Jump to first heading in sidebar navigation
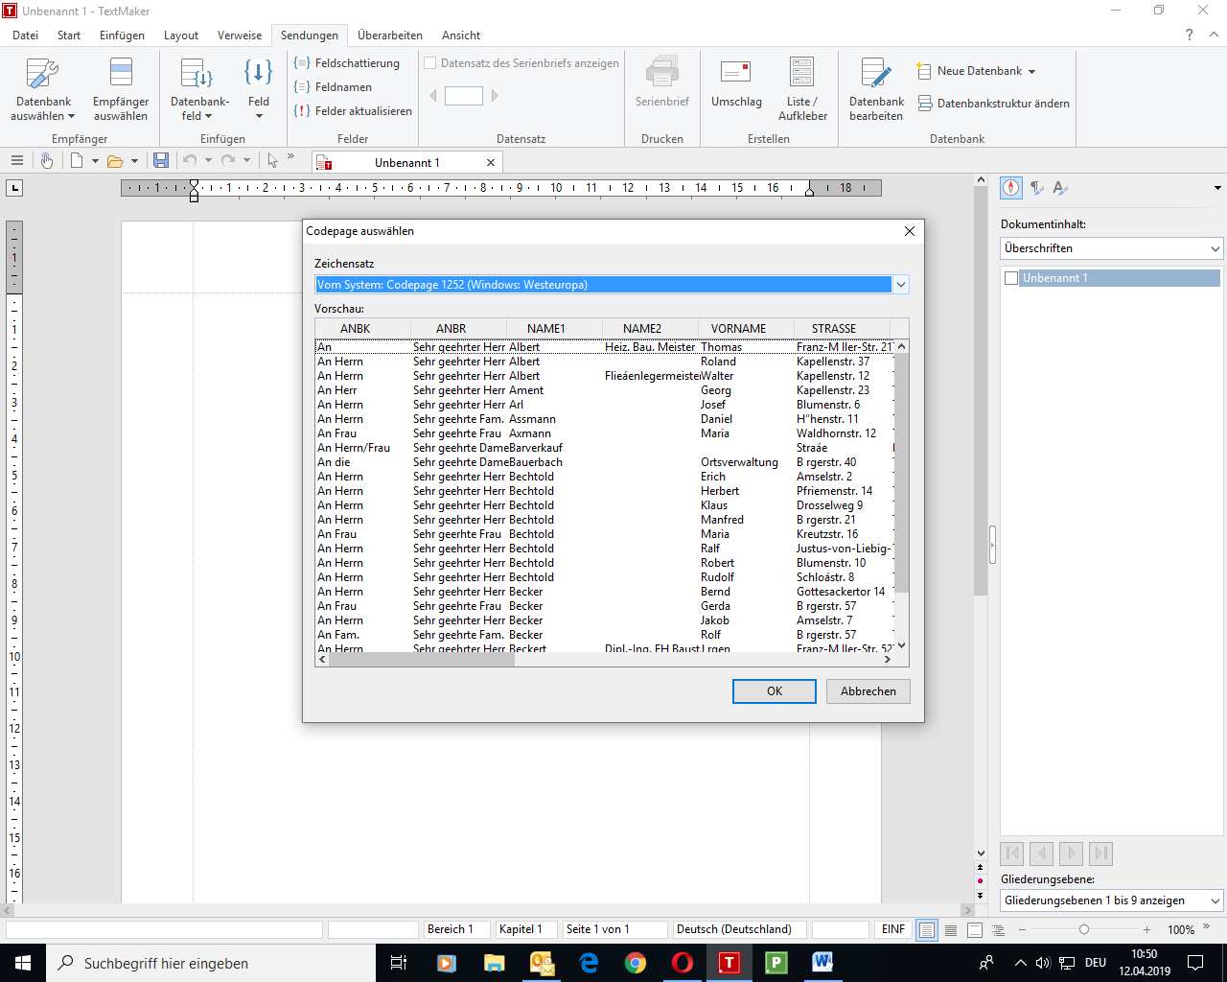The height and width of the screenshot is (982, 1227). coord(1011,853)
